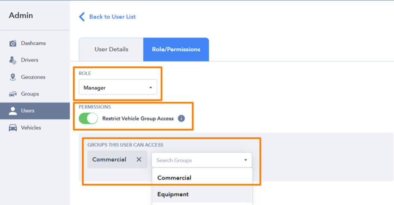This screenshot has width=394, height=205.
Task: Switch to the User Details tab
Action: pyautogui.click(x=111, y=50)
